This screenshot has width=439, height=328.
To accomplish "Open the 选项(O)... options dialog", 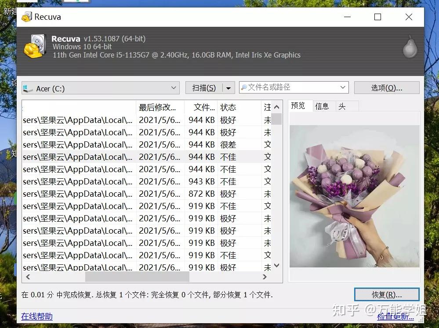I will (x=387, y=88).
